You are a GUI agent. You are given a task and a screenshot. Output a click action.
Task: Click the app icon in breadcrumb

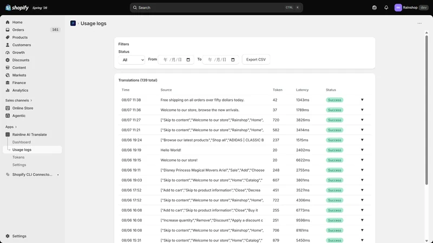pyautogui.click(x=73, y=23)
